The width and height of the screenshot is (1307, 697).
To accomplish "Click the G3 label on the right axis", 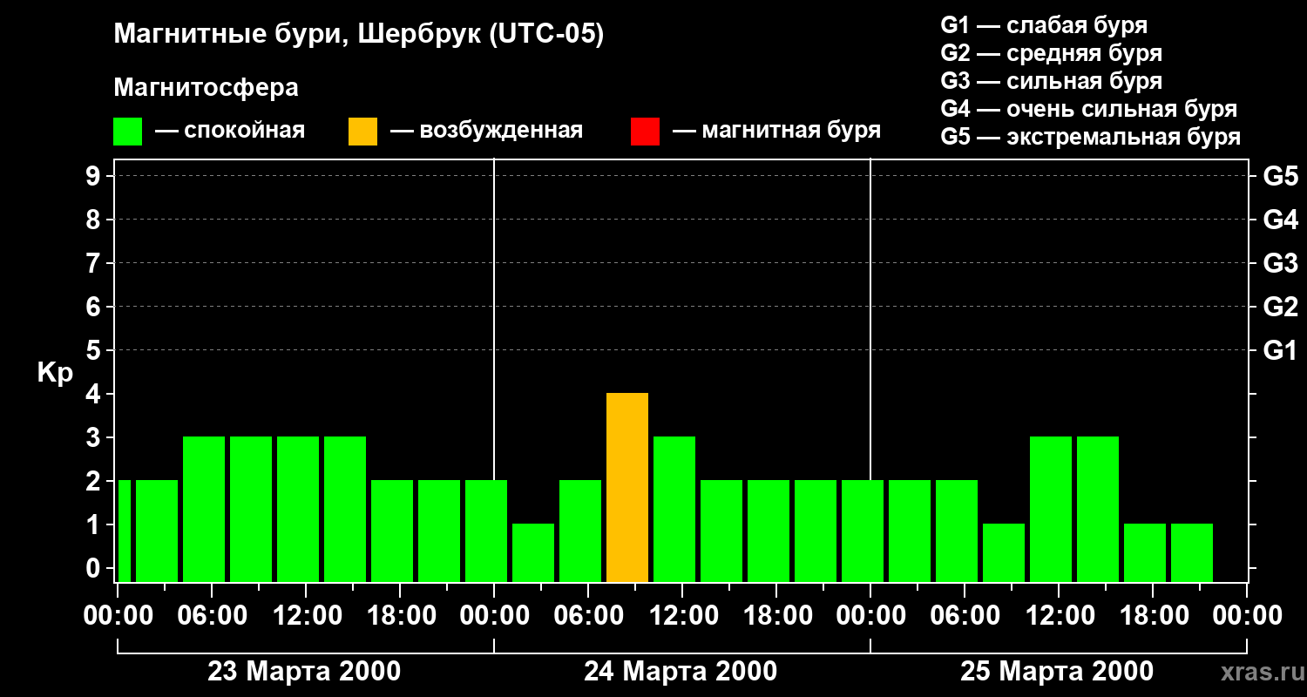I will 1281,263.
